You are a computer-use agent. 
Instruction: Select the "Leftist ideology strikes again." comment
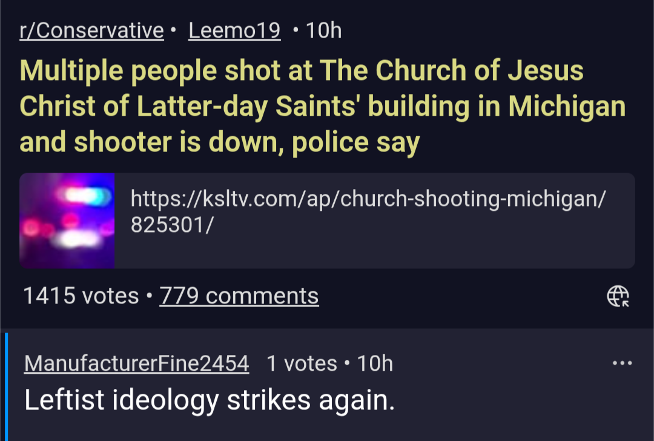tap(210, 400)
